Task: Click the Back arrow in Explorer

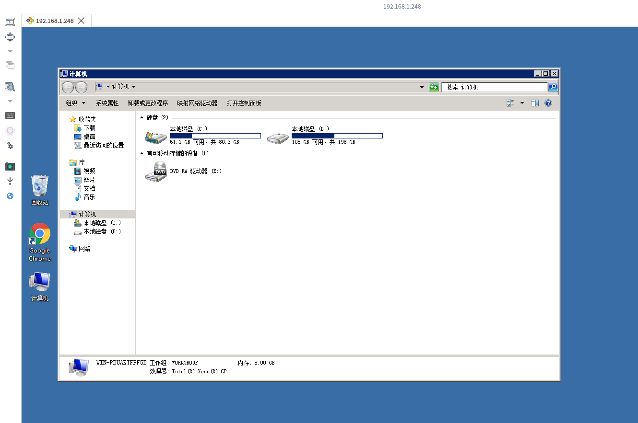Action: click(68, 87)
